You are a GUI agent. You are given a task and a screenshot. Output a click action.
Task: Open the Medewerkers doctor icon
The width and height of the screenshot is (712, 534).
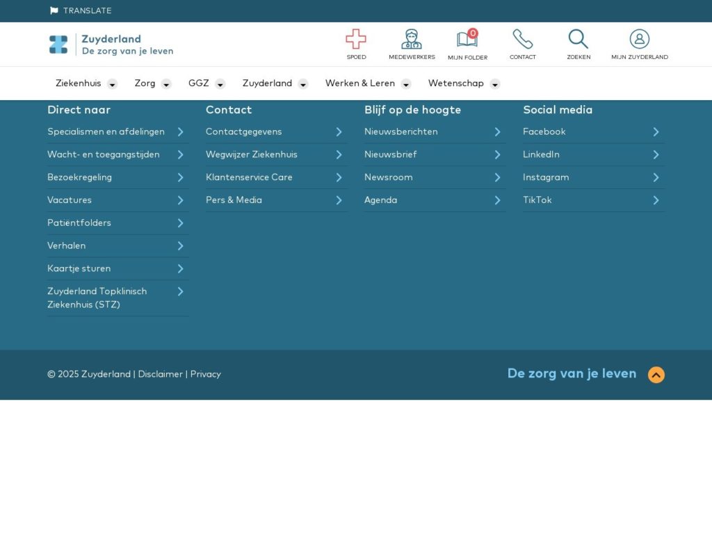[x=412, y=40]
